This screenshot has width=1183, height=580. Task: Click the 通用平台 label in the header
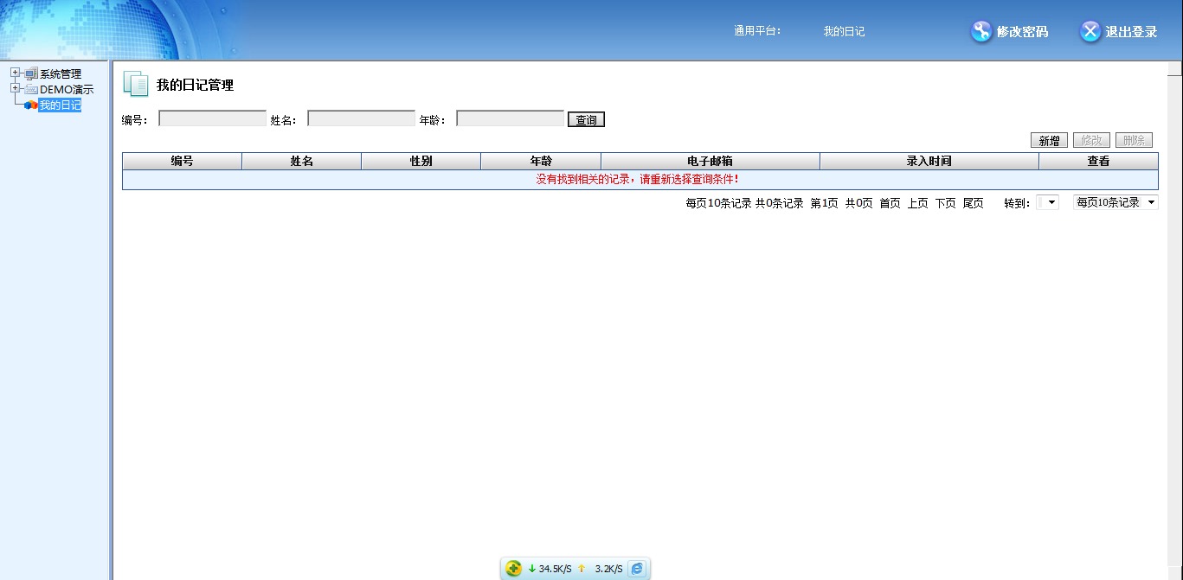[x=757, y=31]
